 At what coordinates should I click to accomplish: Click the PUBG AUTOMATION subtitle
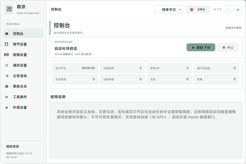pyautogui.click(x=28, y=13)
